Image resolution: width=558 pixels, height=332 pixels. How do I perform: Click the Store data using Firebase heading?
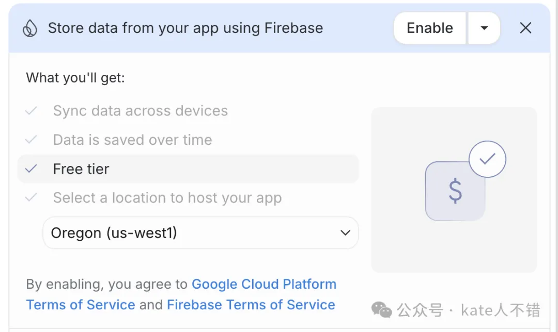(x=185, y=28)
